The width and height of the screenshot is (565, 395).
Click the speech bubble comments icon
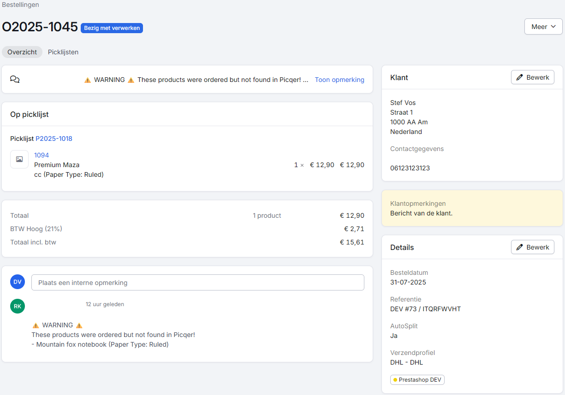[15, 79]
